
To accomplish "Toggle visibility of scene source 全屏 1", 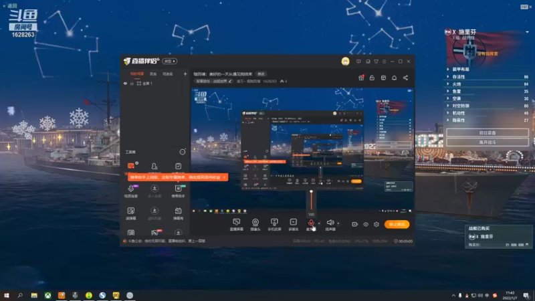I will click(x=125, y=83).
